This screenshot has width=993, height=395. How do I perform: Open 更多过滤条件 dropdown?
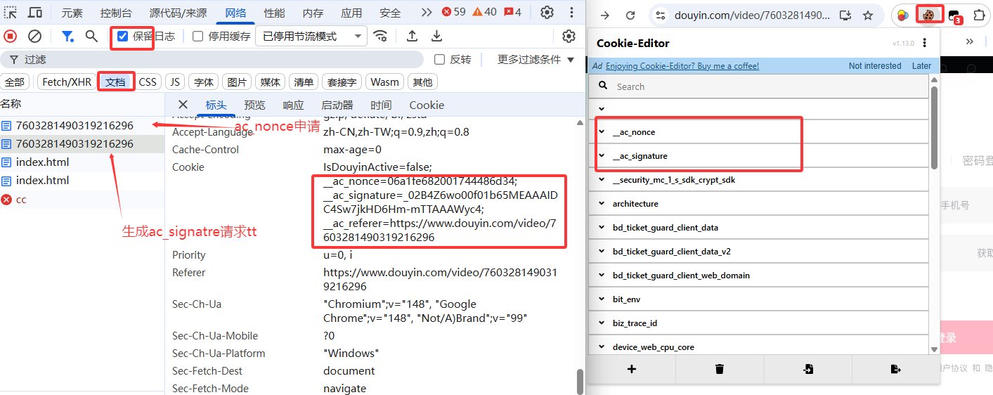[536, 60]
